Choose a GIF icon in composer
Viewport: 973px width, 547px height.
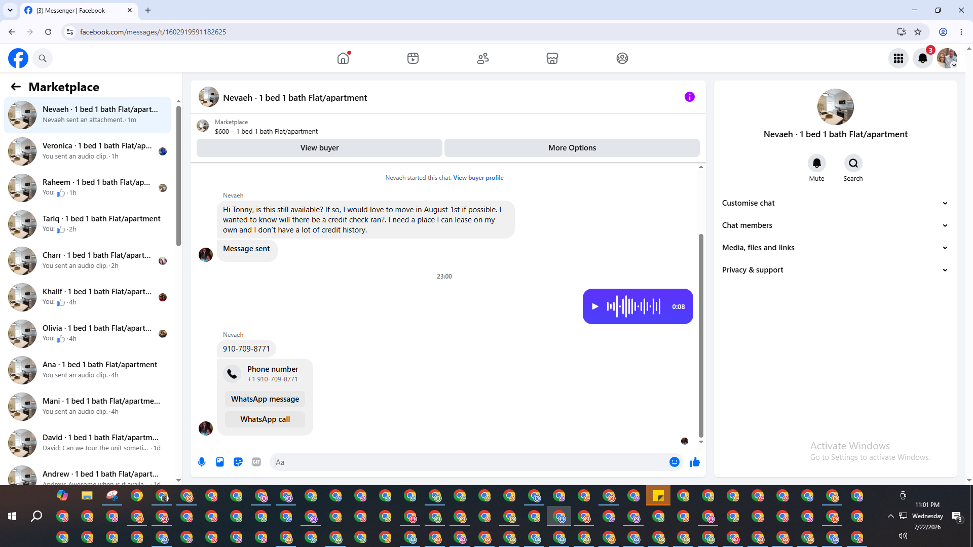click(256, 462)
